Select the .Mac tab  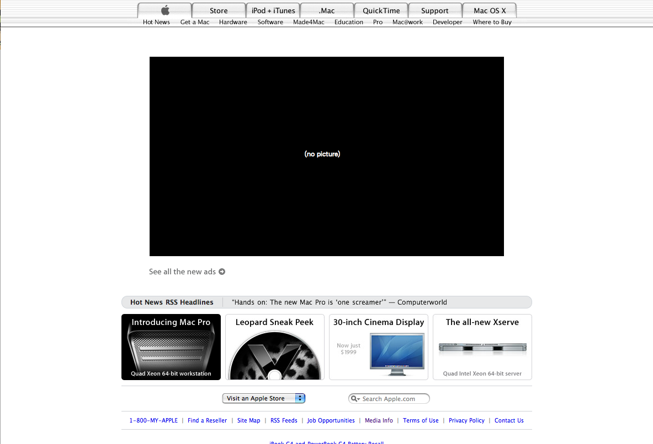click(327, 10)
